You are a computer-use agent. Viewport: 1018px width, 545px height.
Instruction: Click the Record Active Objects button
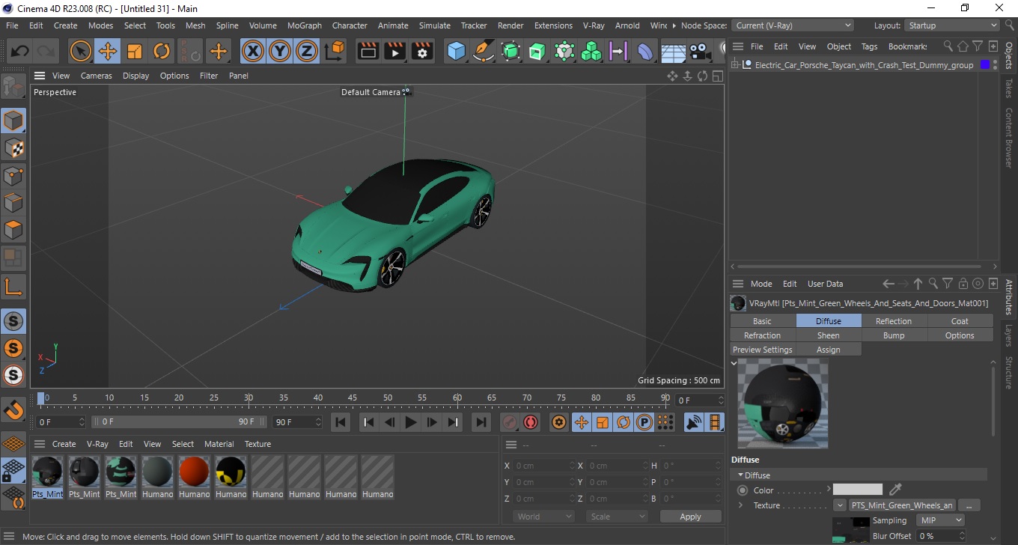pyautogui.click(x=510, y=422)
